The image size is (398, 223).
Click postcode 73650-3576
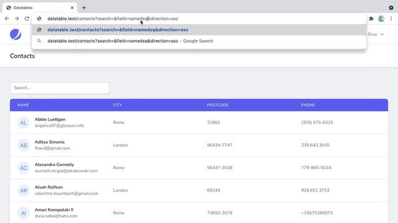(220, 213)
